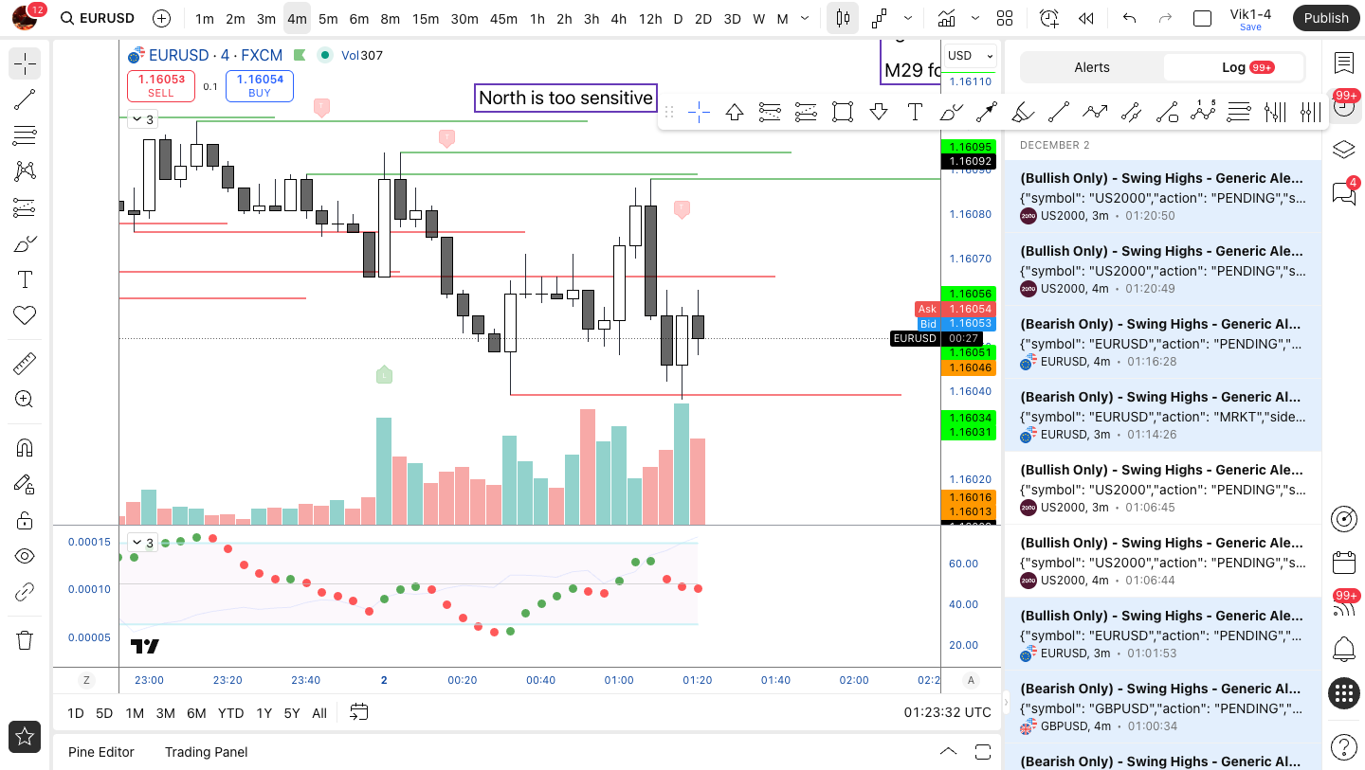The height and width of the screenshot is (770, 1365).
Task: Select the ruler measure tool
Action: [x=25, y=363]
